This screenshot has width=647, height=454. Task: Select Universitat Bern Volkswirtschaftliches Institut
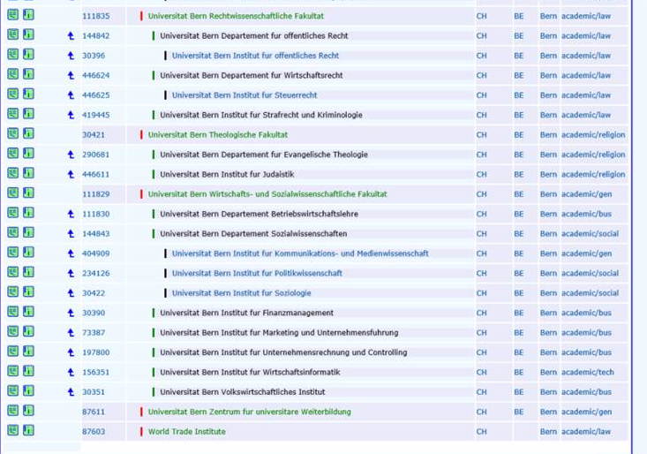(x=242, y=392)
